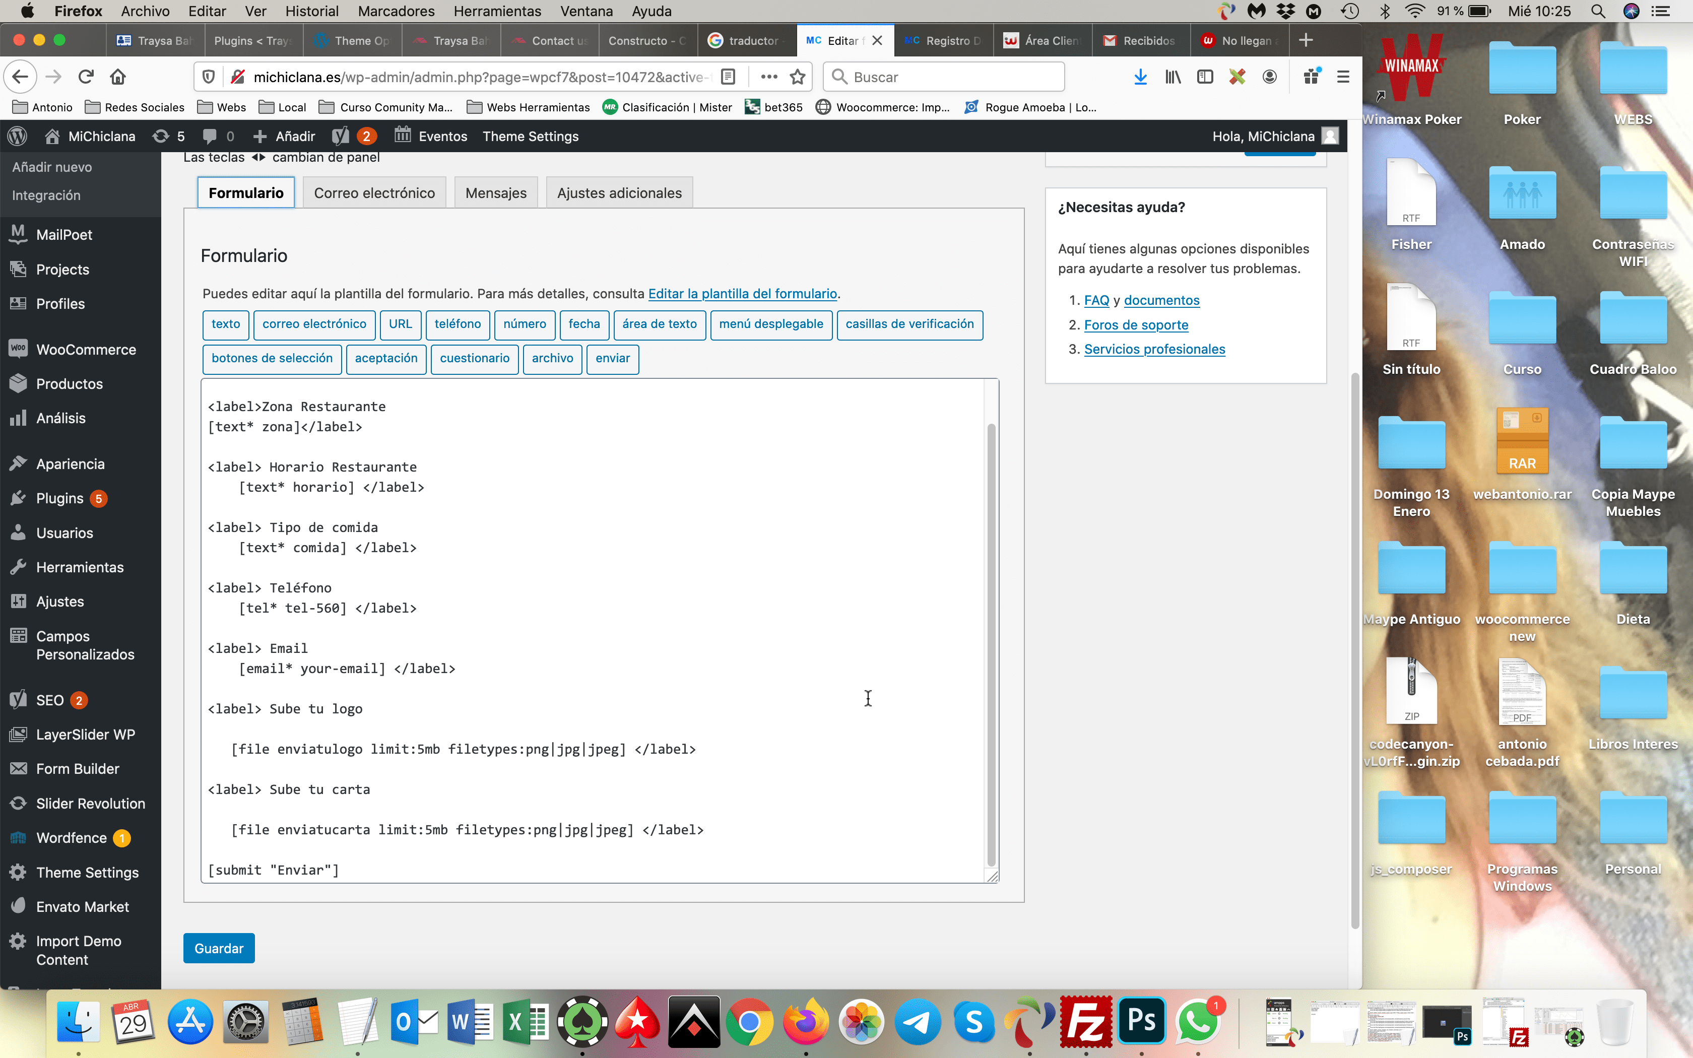
Task: Open the Firefox hamburger menu
Action: click(x=1343, y=77)
